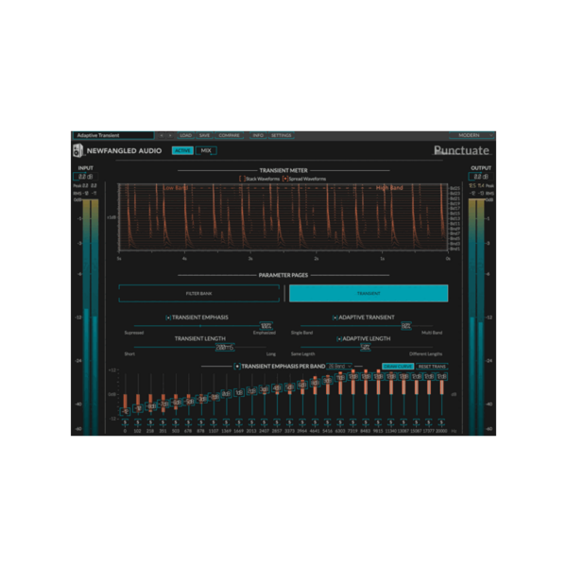Click the MIX control button
Image resolution: width=567 pixels, height=567 pixels.
206,150
